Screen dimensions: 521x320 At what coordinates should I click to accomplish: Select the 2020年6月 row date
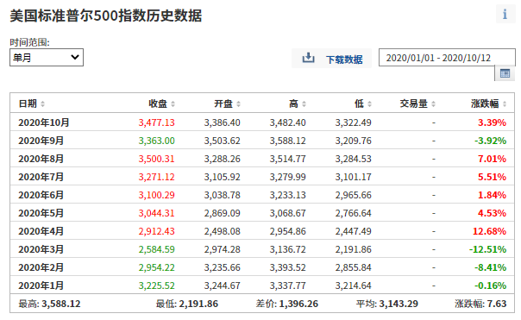coord(41,195)
